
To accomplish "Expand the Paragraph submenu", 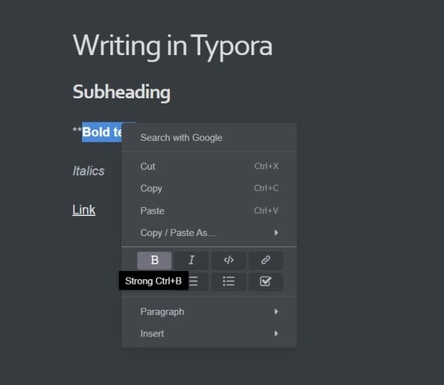I will pos(209,312).
